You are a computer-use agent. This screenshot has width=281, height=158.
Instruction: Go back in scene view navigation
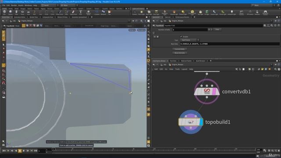(x=3, y=21)
